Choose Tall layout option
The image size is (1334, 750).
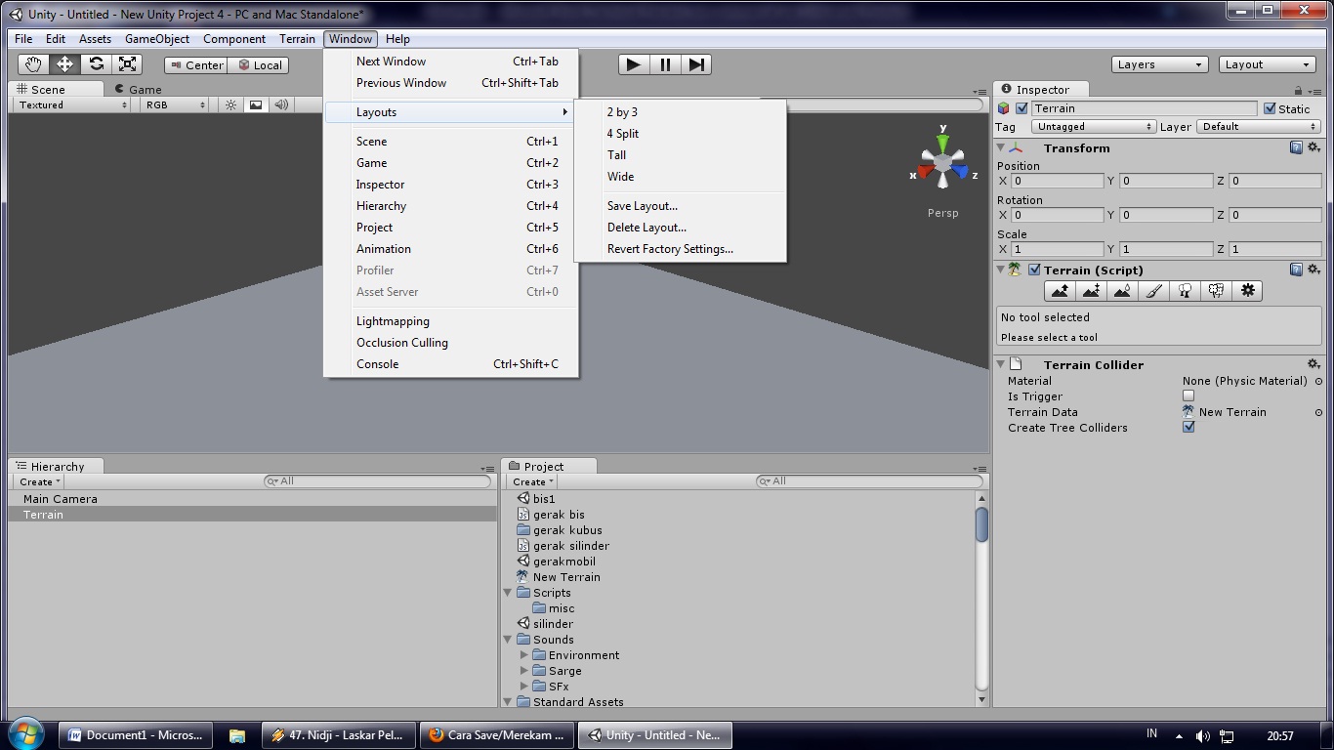pos(616,155)
